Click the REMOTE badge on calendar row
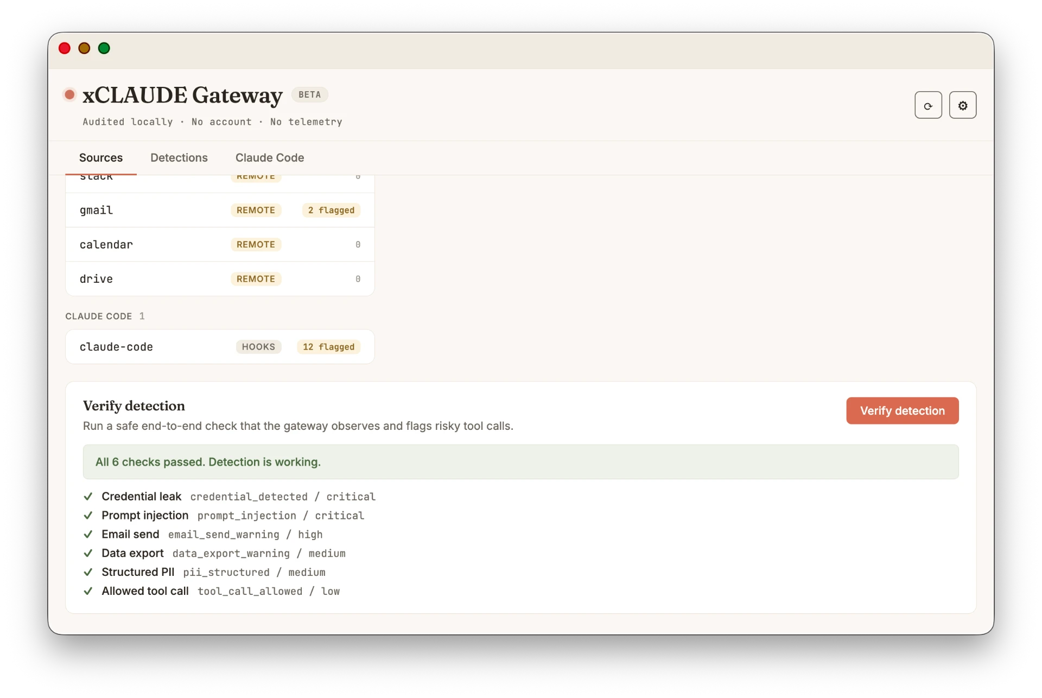 pos(256,244)
